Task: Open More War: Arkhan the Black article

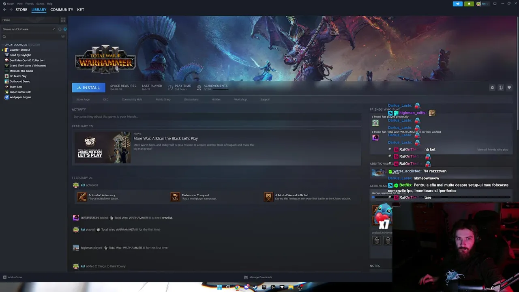Action: (x=165, y=138)
